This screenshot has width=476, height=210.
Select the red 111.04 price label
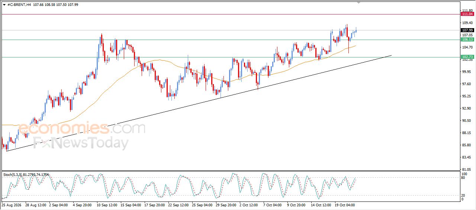coord(467,14)
